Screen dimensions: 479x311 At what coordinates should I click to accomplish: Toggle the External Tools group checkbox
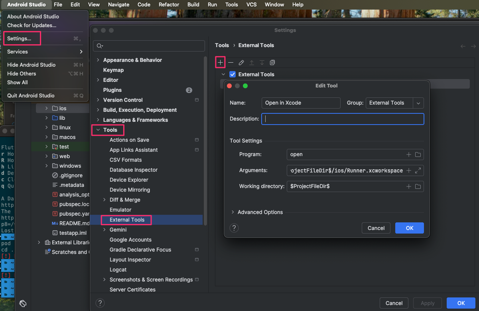point(233,74)
